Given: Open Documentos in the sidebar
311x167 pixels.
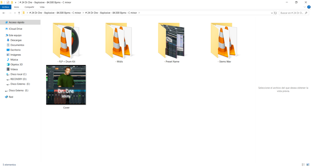Looking at the screenshot, I should (x=17, y=45).
